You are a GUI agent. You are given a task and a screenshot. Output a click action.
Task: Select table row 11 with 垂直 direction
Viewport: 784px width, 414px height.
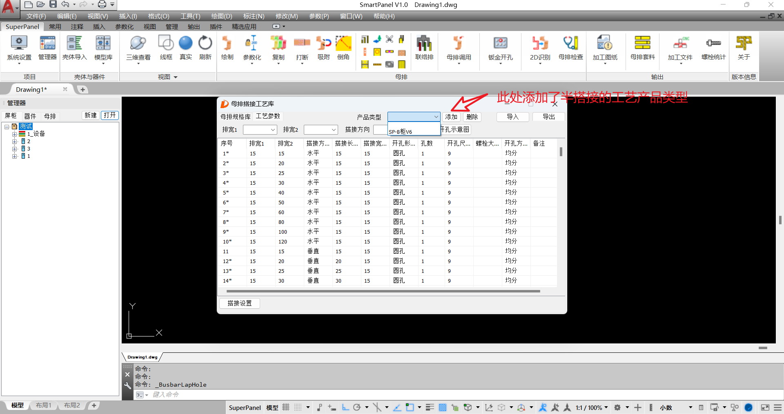pos(387,251)
